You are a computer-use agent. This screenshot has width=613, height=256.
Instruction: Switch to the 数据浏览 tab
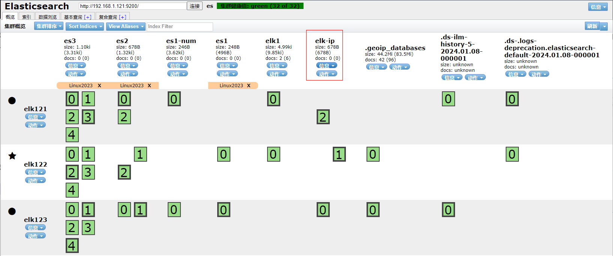pyautogui.click(x=48, y=17)
